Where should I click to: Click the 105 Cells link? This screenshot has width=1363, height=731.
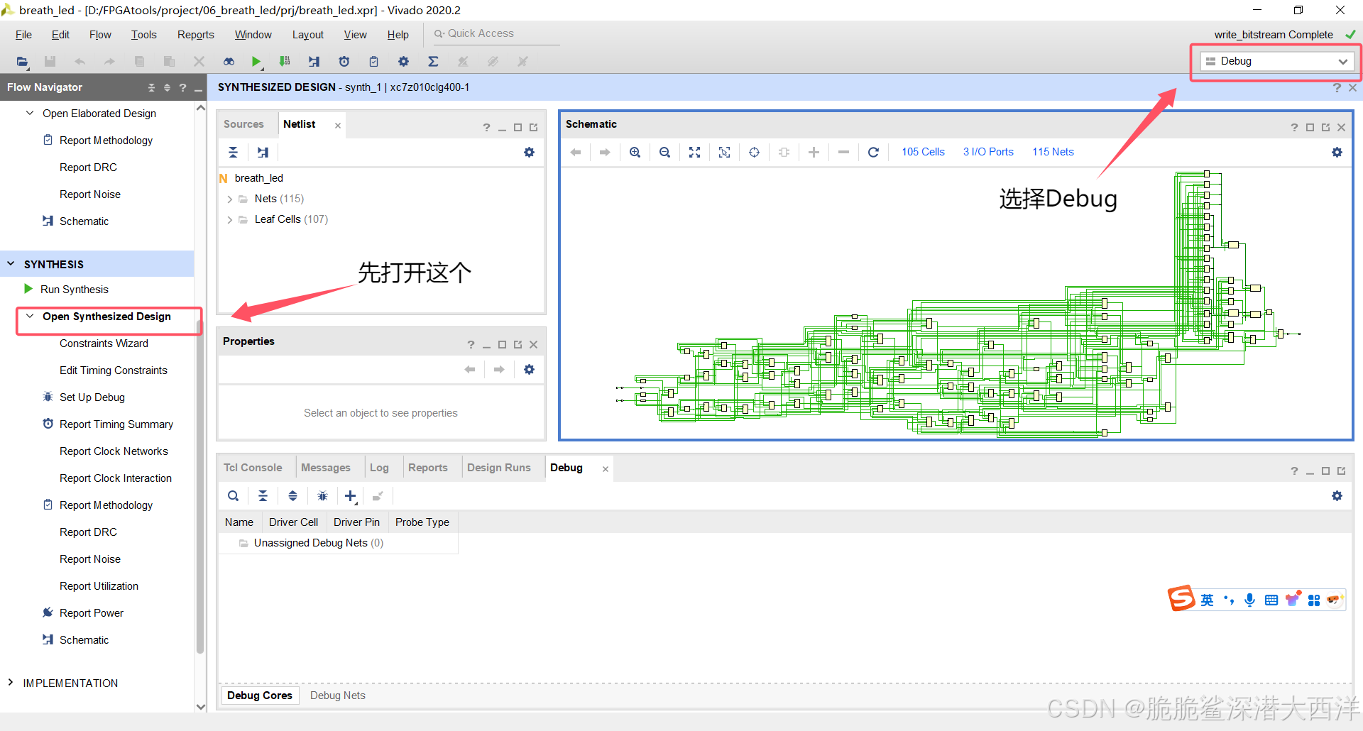(923, 152)
